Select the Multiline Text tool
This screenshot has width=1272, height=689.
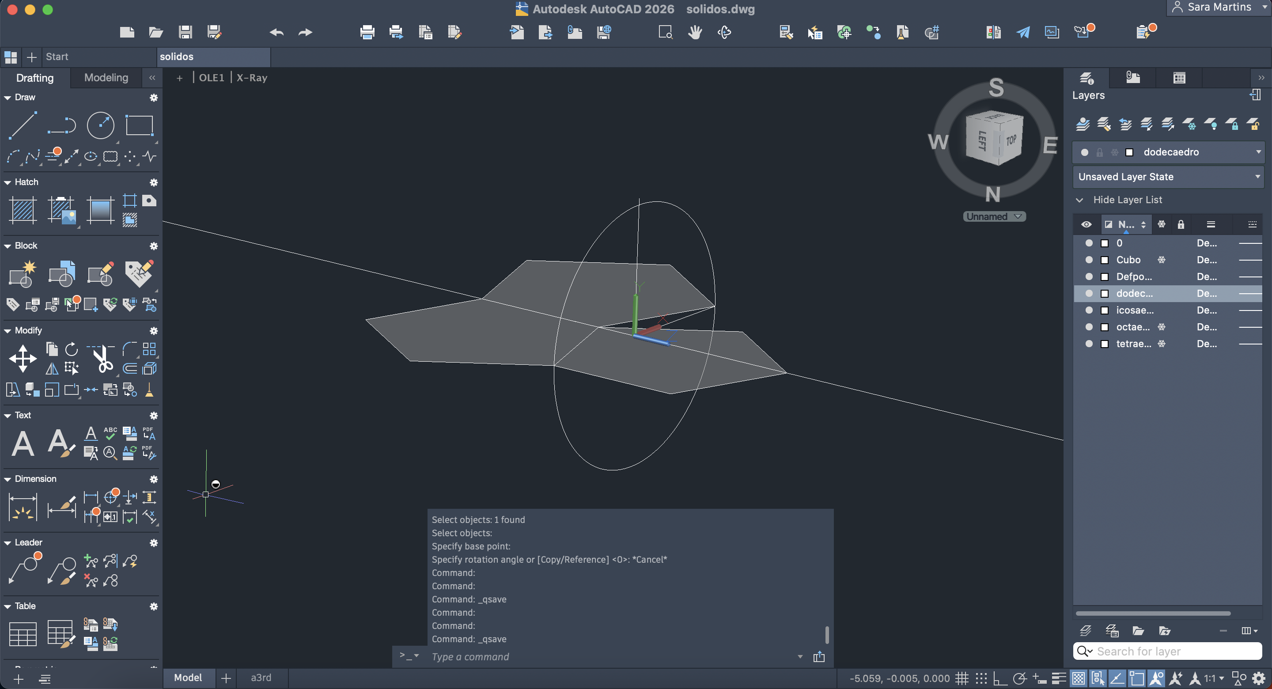(23, 443)
